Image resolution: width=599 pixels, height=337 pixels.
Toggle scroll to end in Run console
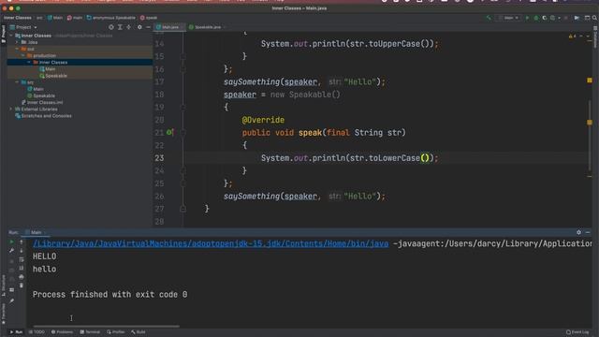(22, 269)
